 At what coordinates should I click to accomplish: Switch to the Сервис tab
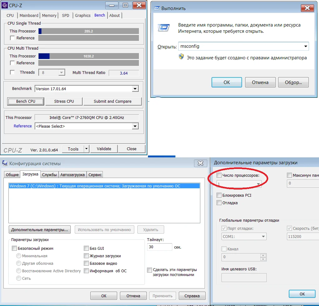click(x=95, y=175)
